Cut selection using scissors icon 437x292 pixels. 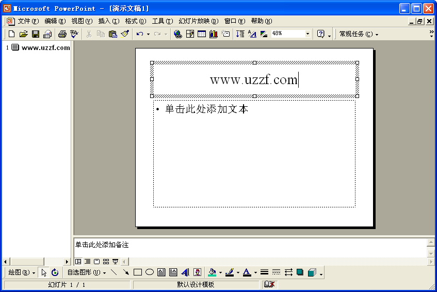point(89,34)
